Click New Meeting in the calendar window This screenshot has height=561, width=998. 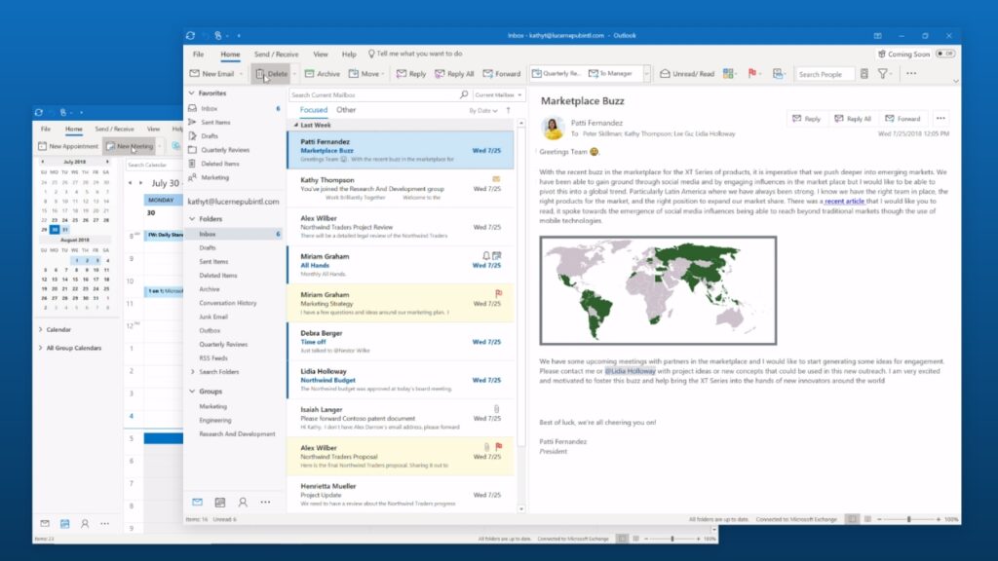click(131, 146)
